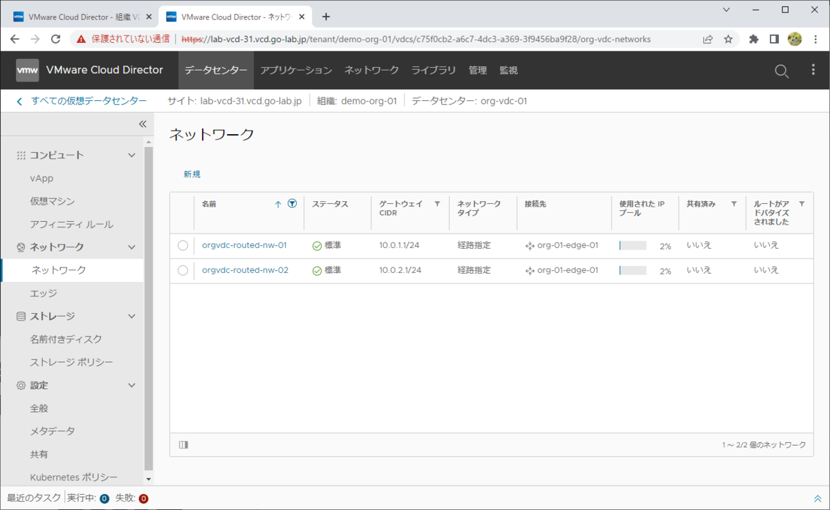The width and height of the screenshot is (830, 510).
Task: Click status check icon for orgvdc-routed-nw-02
Action: [317, 271]
